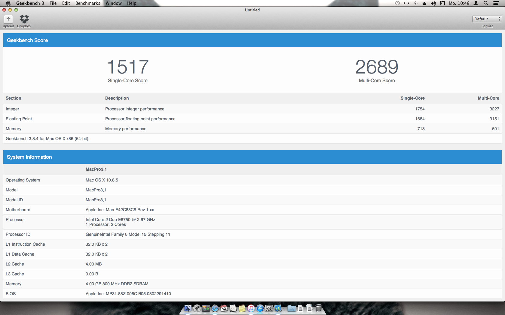
Task: Open Calendar from the Dock
Action: tap(224, 308)
